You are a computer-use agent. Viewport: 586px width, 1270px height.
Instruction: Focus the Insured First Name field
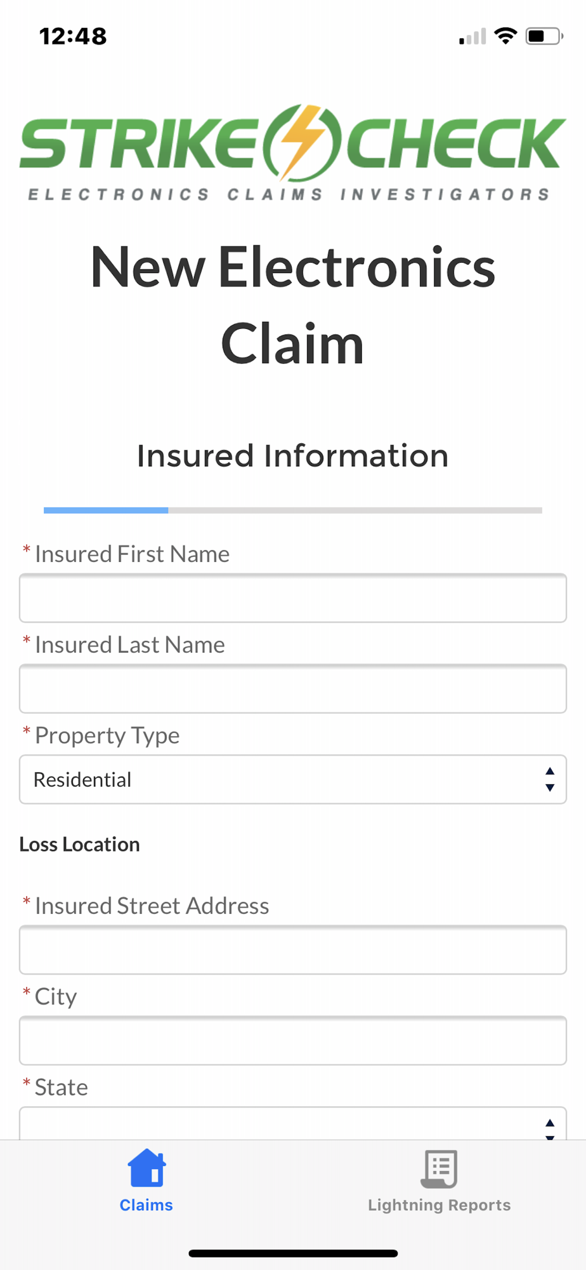click(x=293, y=598)
